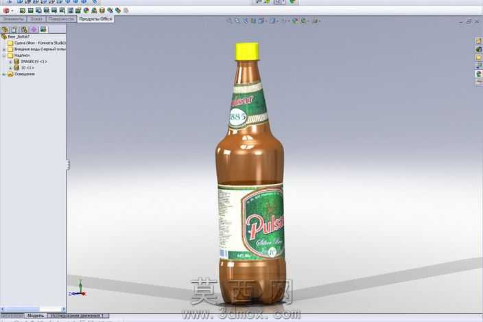Click the right arrow of tree panel scrollbar
Screen dimensions: 483x322
63,309
